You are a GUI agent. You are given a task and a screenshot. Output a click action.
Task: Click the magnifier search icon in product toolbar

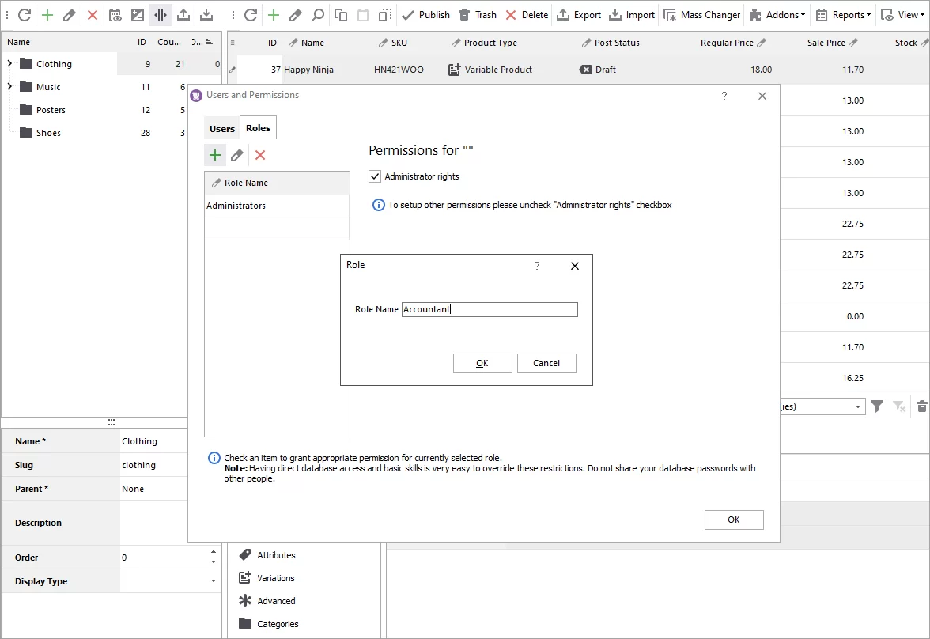317,14
